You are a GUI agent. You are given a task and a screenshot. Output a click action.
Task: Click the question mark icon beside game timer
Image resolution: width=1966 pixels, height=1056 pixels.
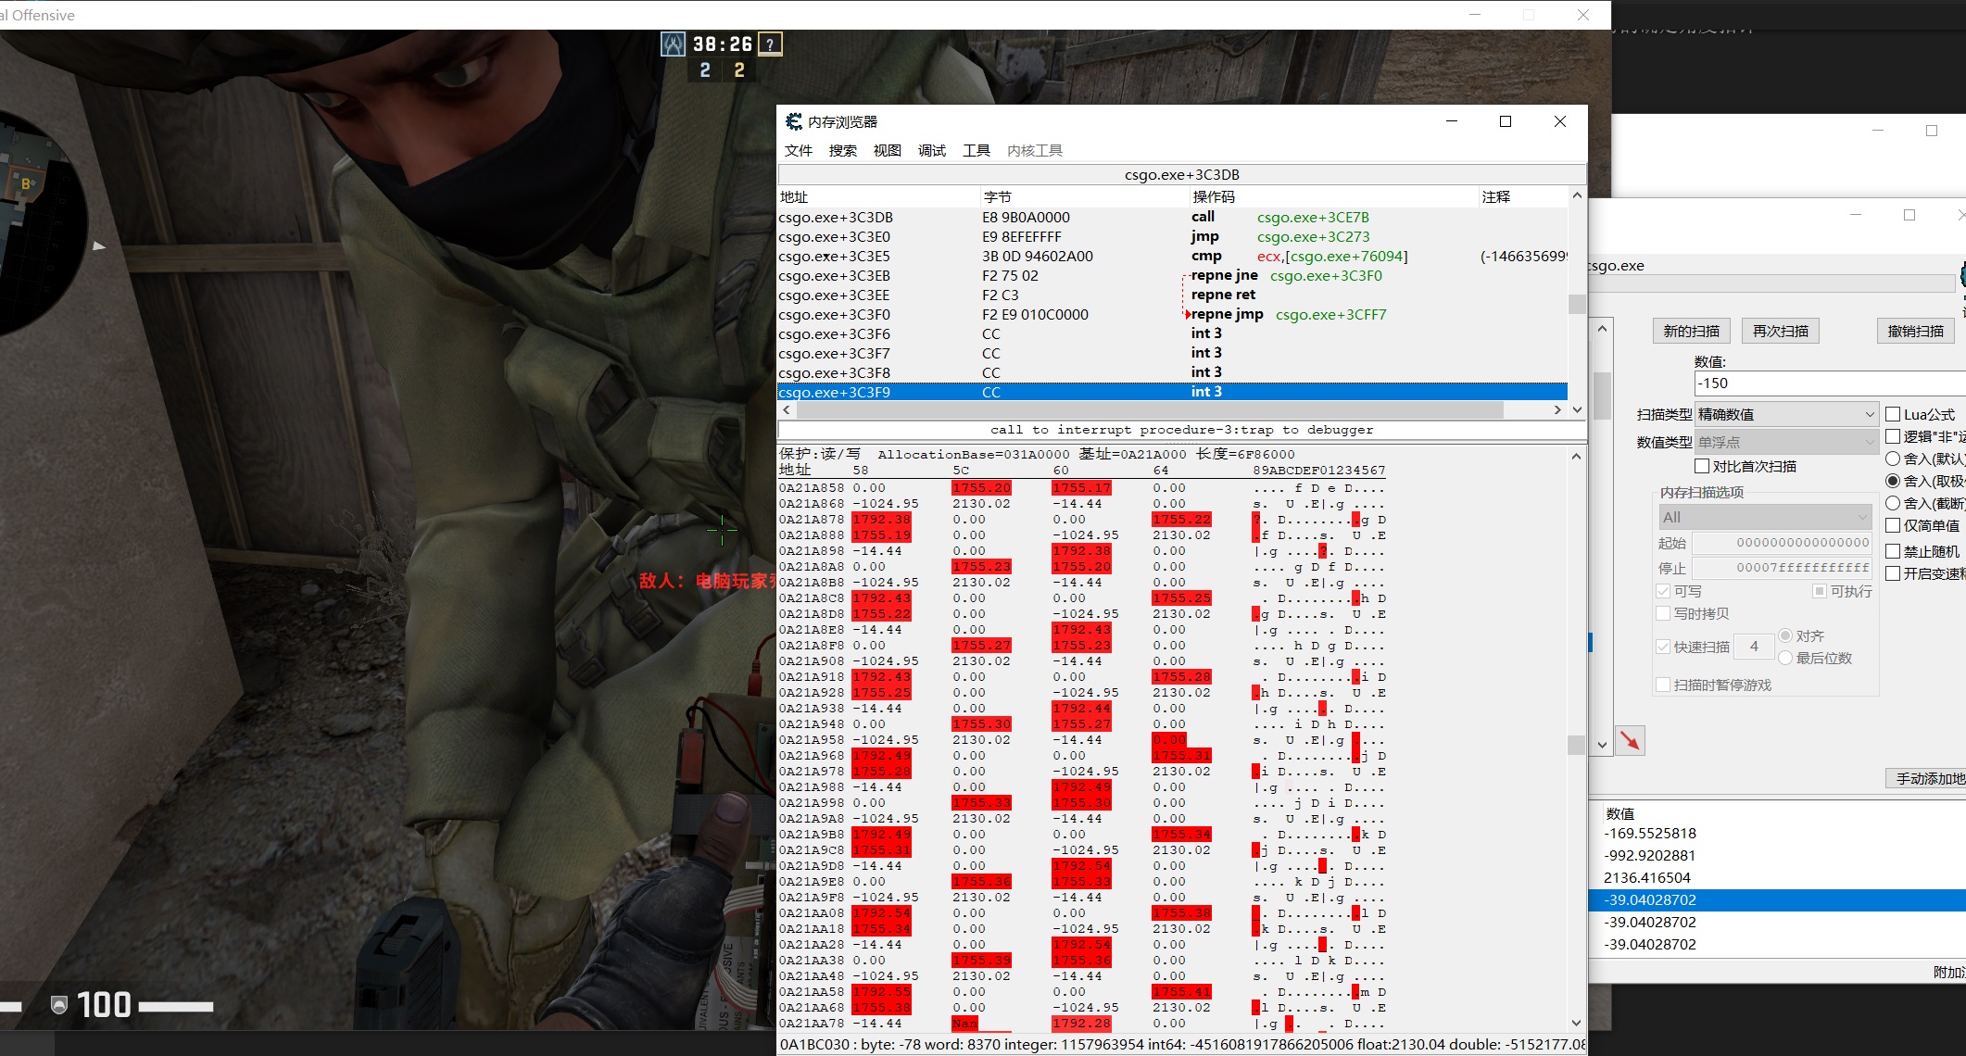pyautogui.click(x=770, y=44)
